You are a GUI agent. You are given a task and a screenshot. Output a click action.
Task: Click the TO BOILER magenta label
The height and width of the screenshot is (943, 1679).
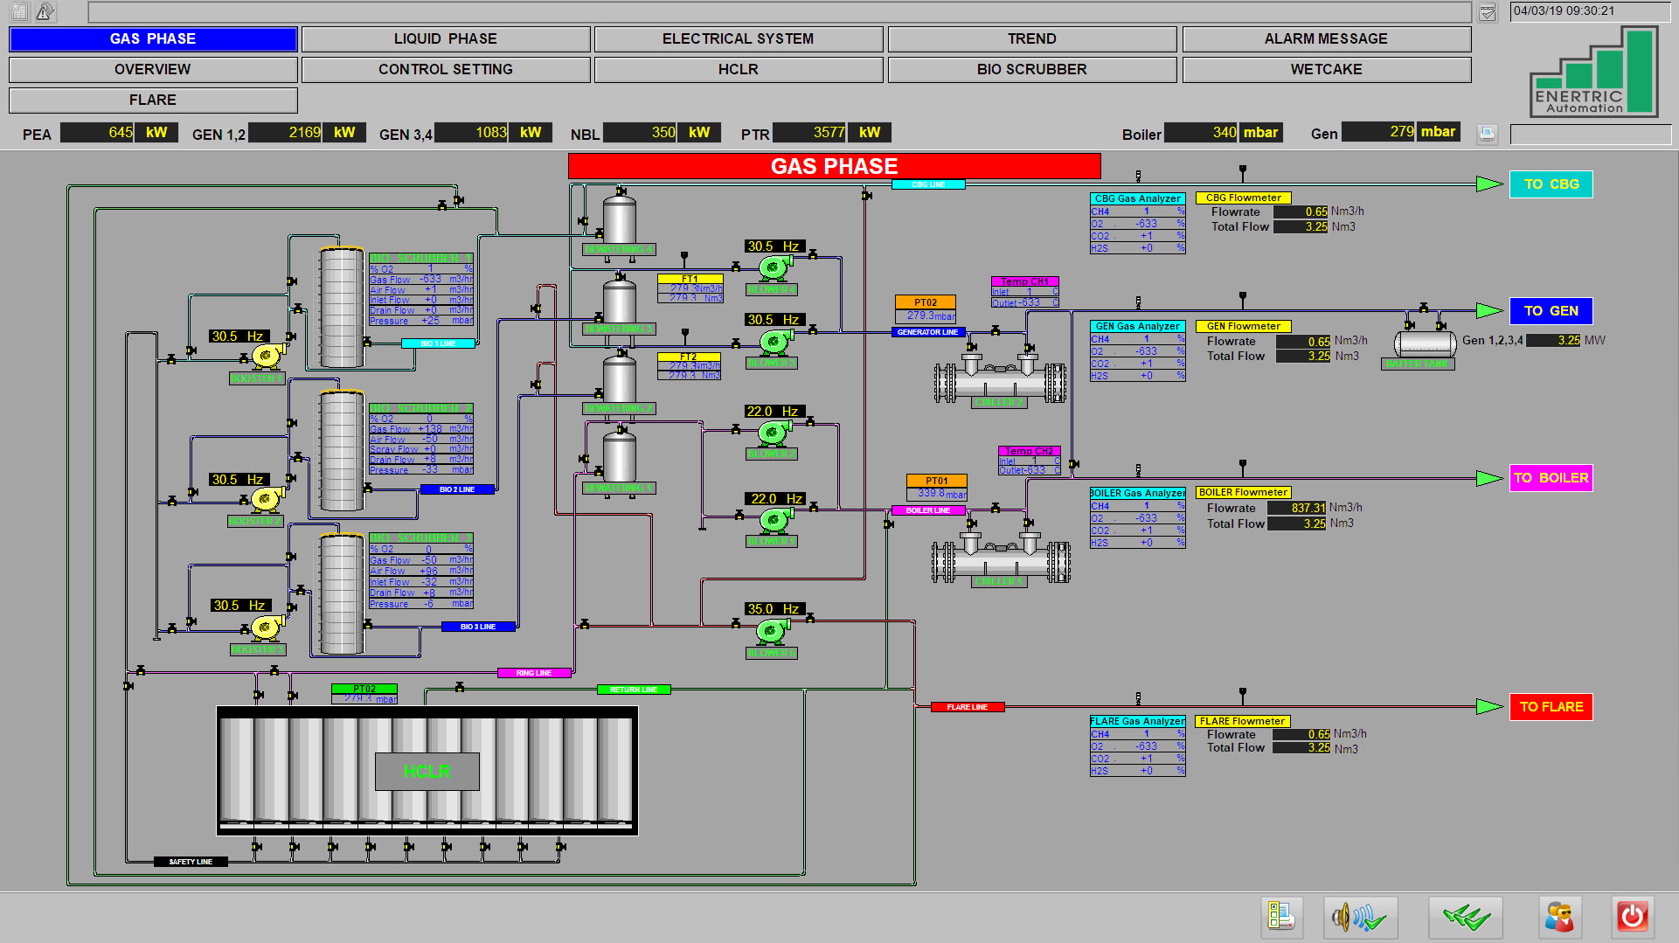(x=1551, y=478)
